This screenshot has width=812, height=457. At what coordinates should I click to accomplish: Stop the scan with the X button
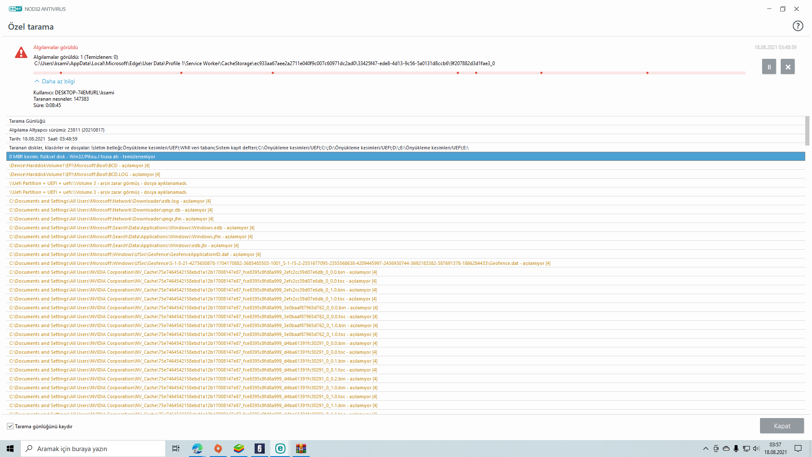pos(787,67)
